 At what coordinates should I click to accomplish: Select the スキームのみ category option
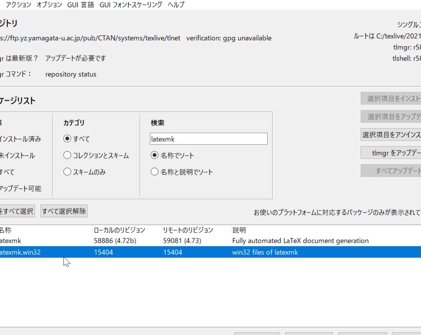tap(67, 172)
